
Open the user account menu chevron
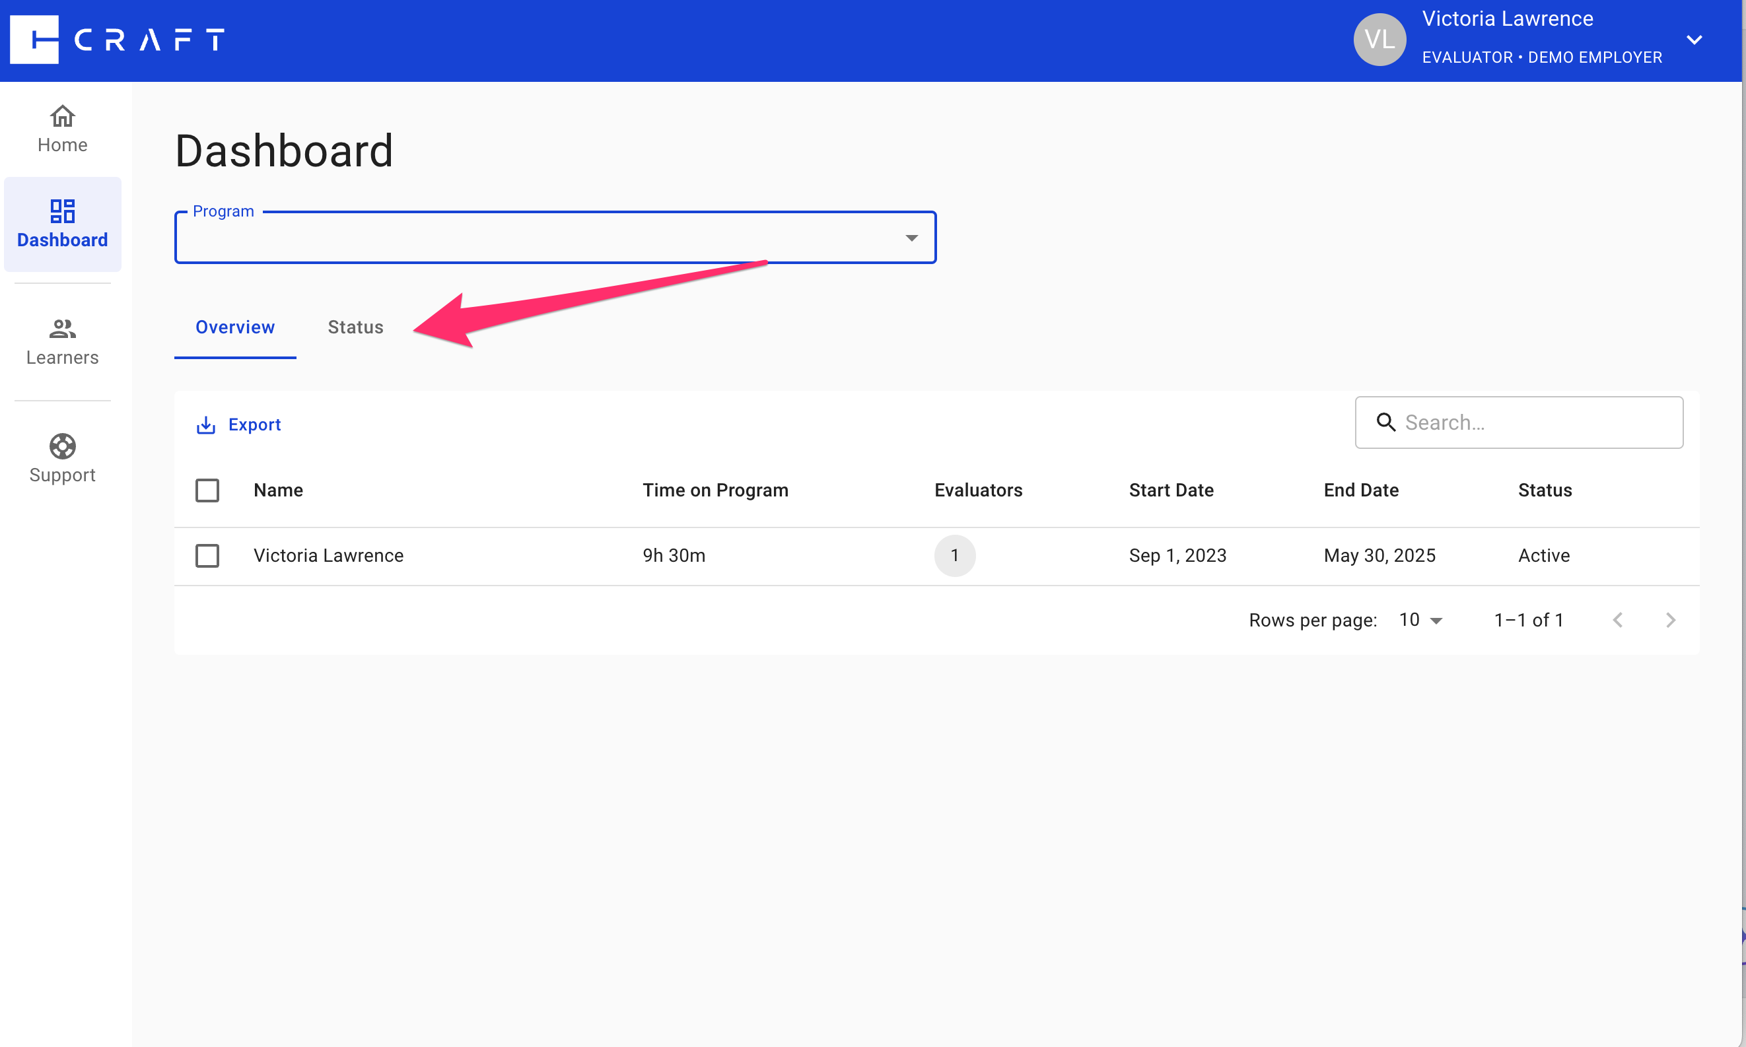[1694, 40]
